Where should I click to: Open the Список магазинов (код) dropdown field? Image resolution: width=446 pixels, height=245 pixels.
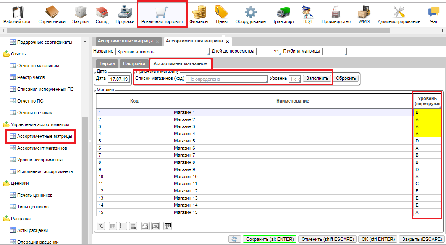226,79
